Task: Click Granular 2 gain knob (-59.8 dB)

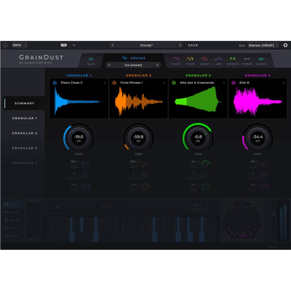Action: tap(138, 138)
